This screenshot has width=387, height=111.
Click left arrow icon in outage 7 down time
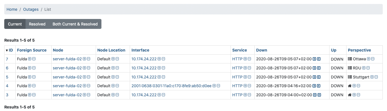tap(314, 59)
